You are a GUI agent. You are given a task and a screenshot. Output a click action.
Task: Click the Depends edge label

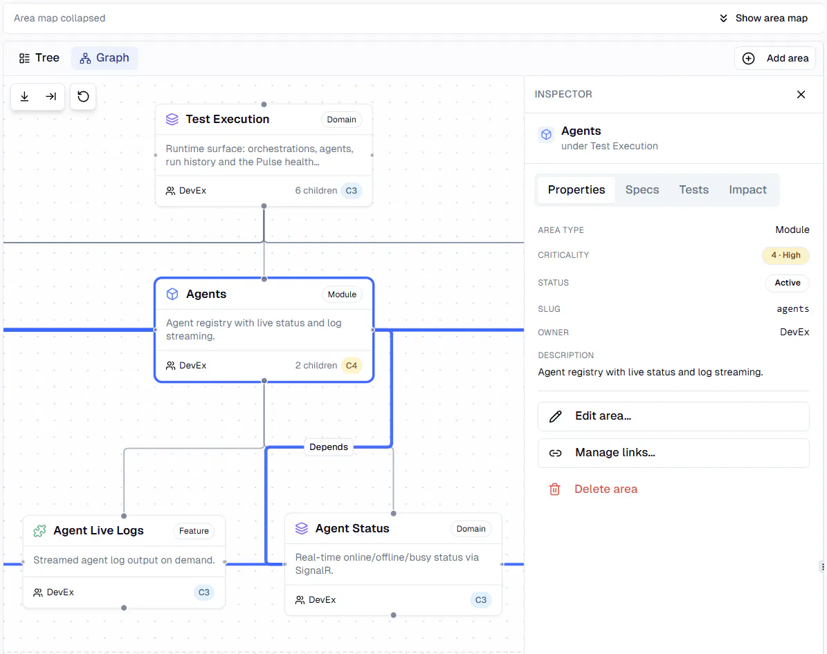click(329, 447)
